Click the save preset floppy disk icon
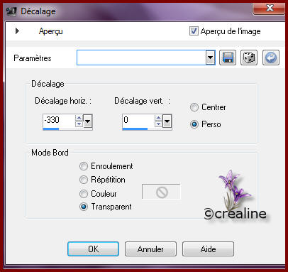Viewport: 288px width, 272px height. coord(228,58)
